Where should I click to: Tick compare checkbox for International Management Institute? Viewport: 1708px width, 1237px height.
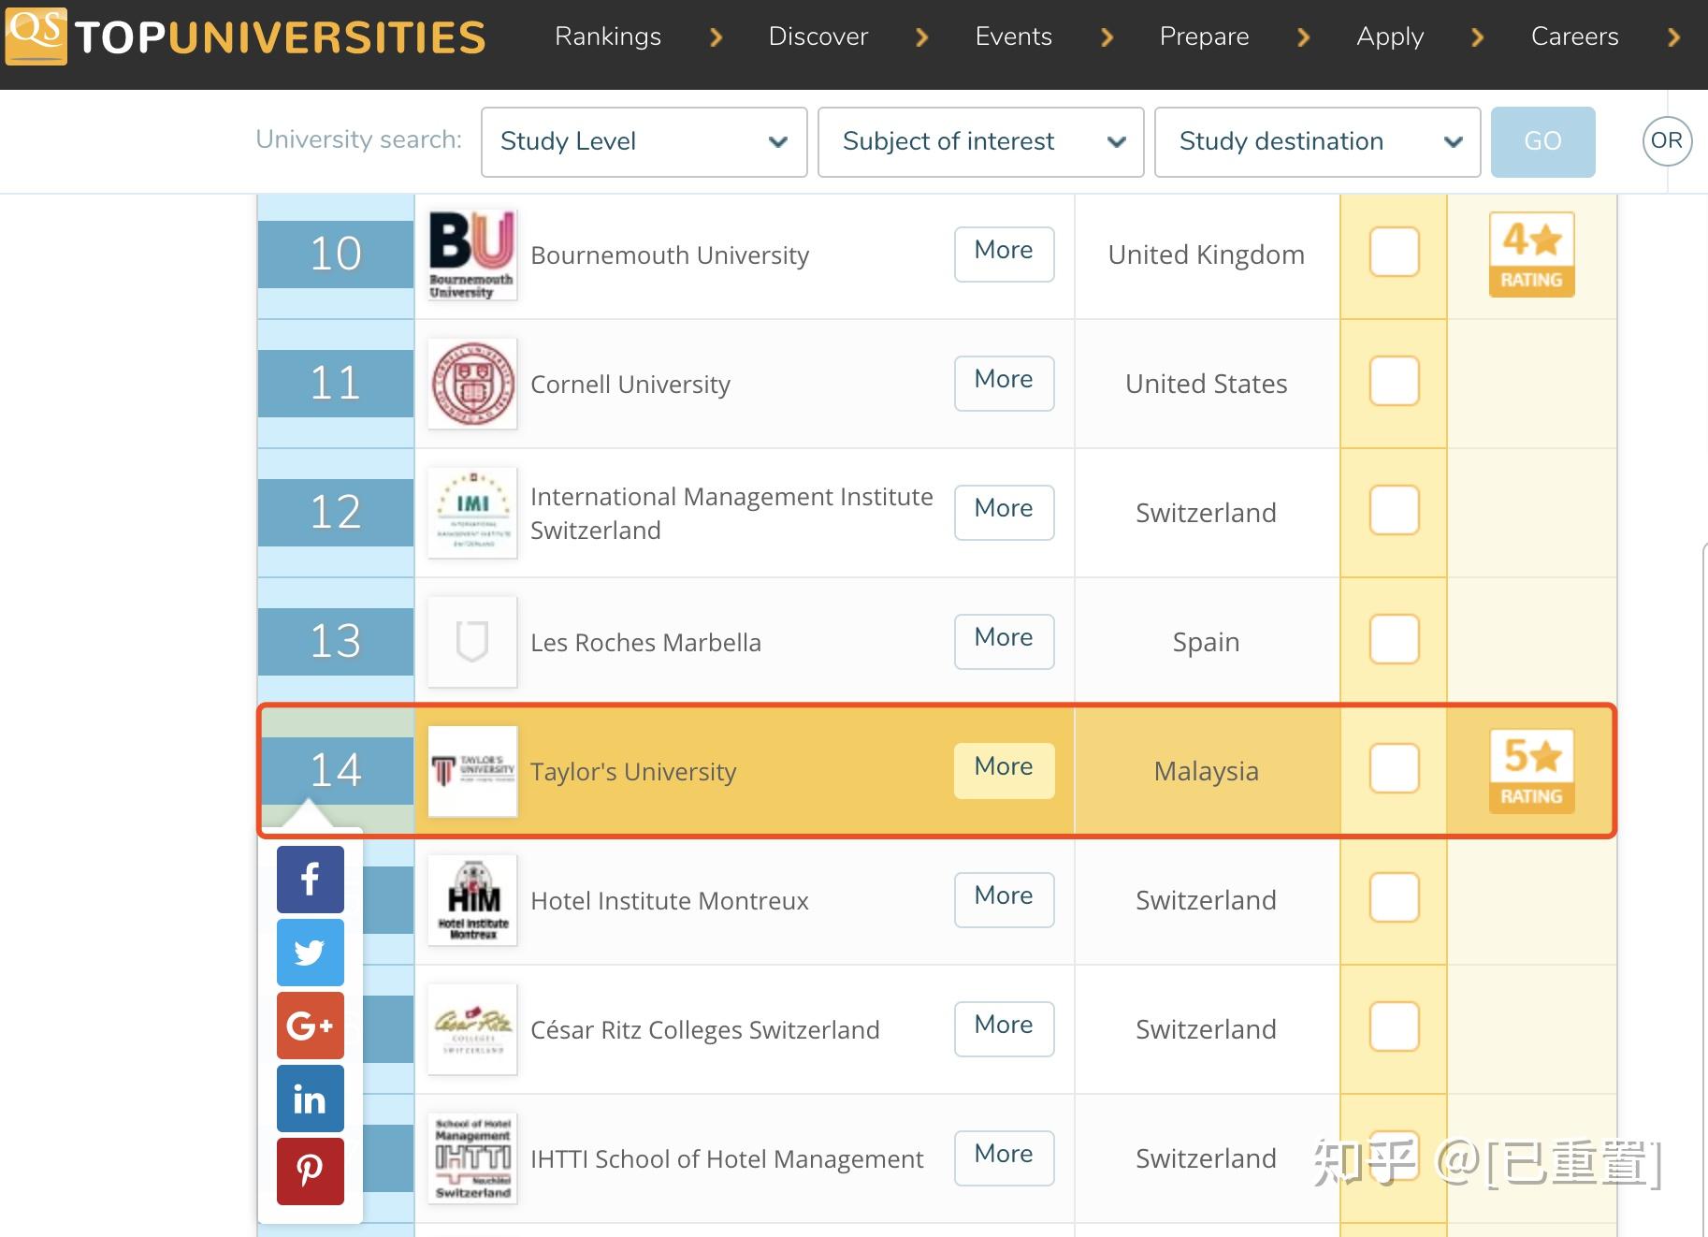(x=1395, y=511)
